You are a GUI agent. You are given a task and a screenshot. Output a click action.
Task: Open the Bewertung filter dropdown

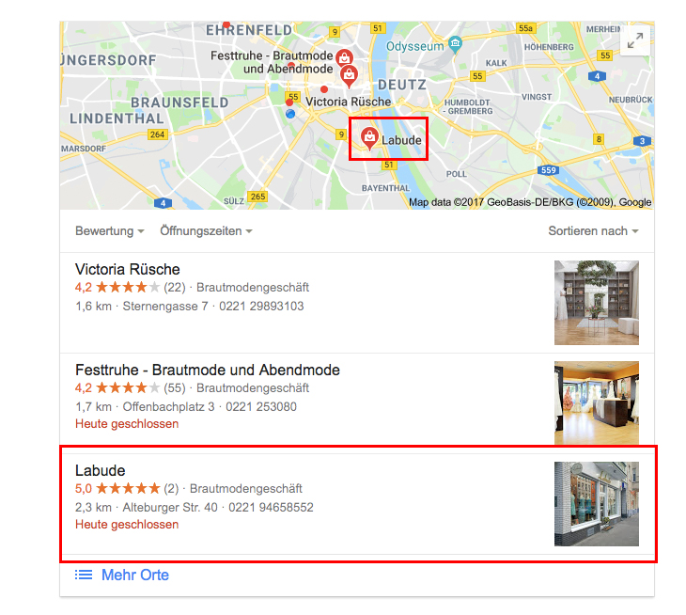(x=109, y=231)
